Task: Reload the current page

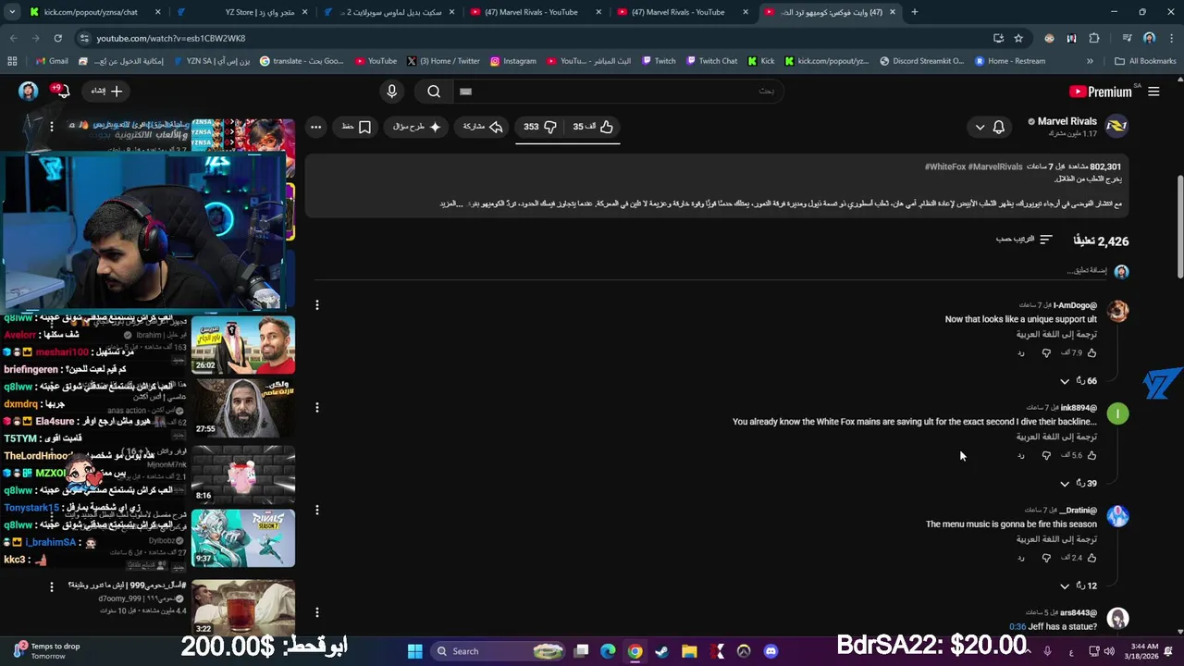Action: (x=57, y=38)
